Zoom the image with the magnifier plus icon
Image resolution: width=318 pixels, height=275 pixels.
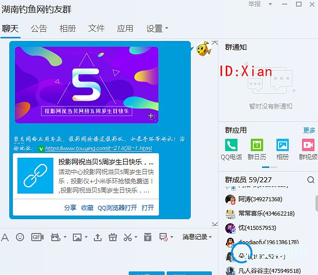[151, 116]
